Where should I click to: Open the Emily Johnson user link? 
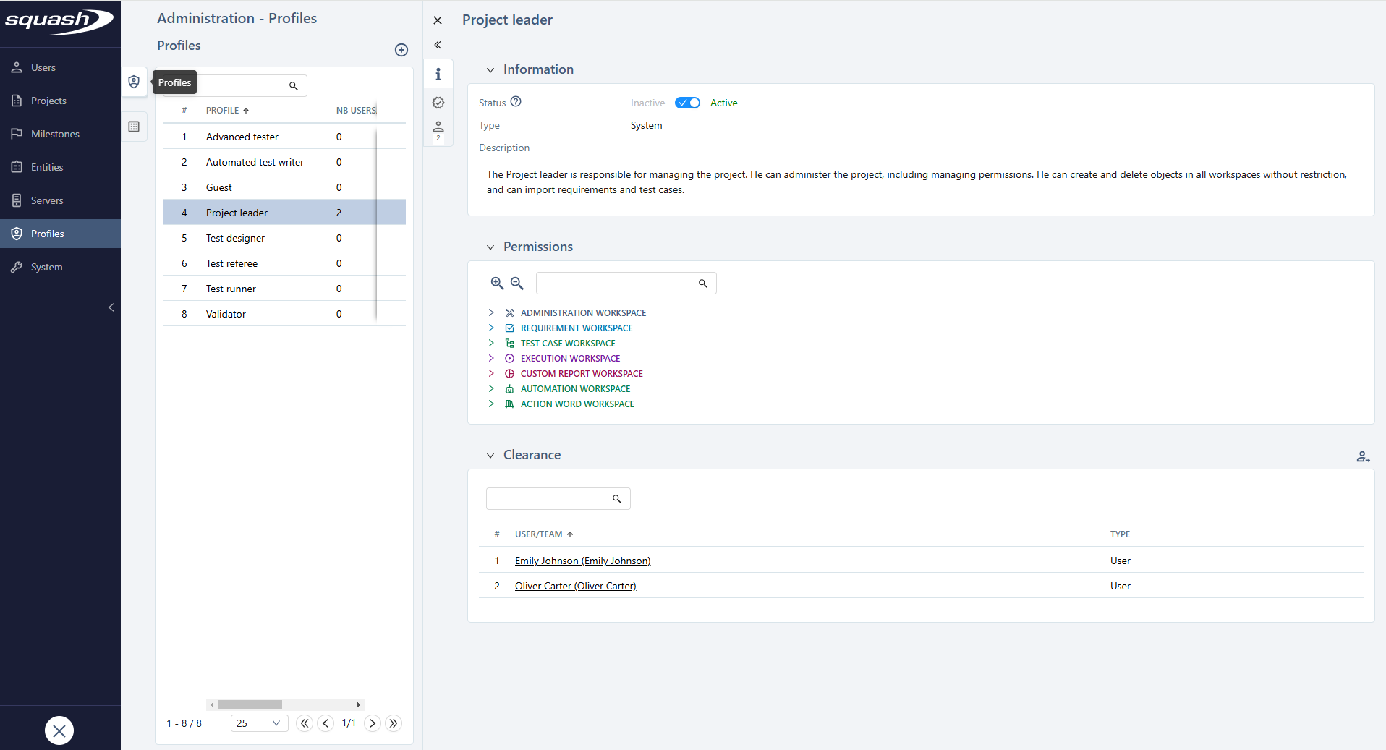click(582, 561)
